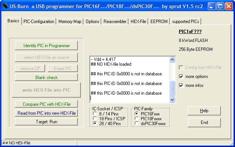This screenshot has width=235, height=147.
Task: Click '## NO HEX-File' status bar text
Action: [16, 143]
